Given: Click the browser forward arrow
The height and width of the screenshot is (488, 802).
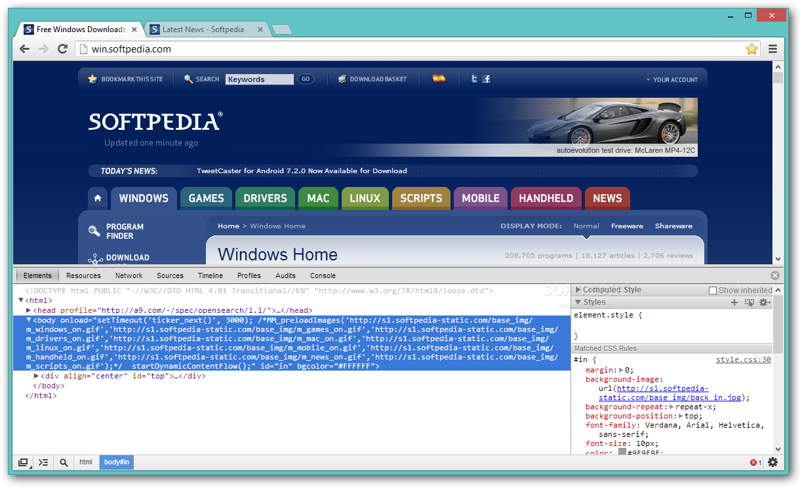Looking at the screenshot, I should point(43,49).
